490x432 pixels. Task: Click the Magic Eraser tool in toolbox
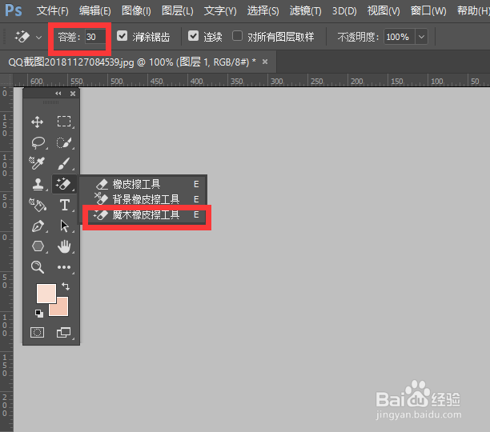tap(63, 184)
